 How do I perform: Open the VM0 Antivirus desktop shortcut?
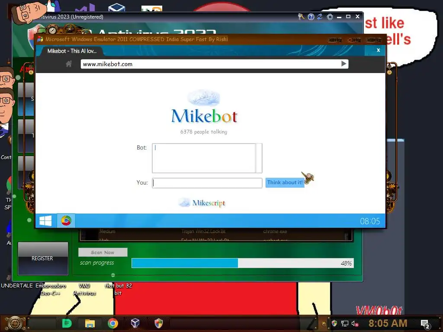click(84, 289)
